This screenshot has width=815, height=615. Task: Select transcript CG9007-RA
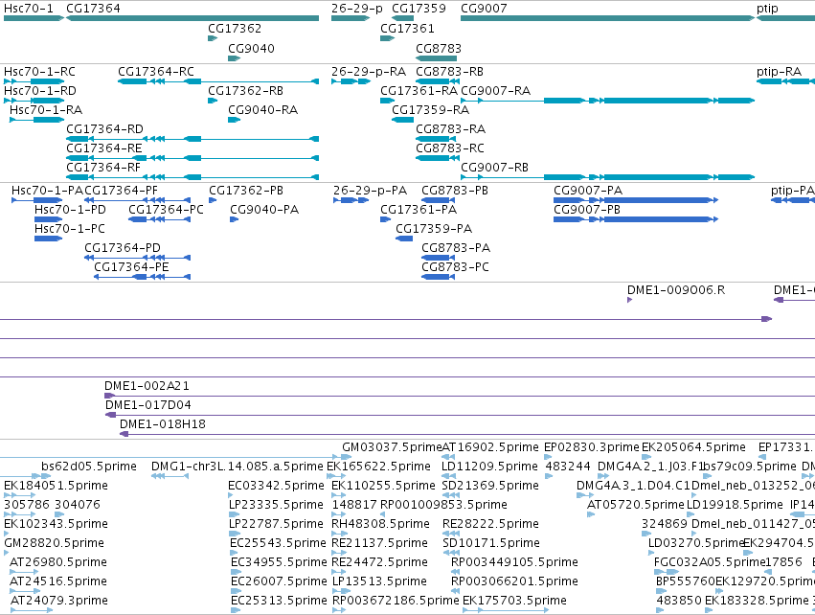(x=607, y=101)
